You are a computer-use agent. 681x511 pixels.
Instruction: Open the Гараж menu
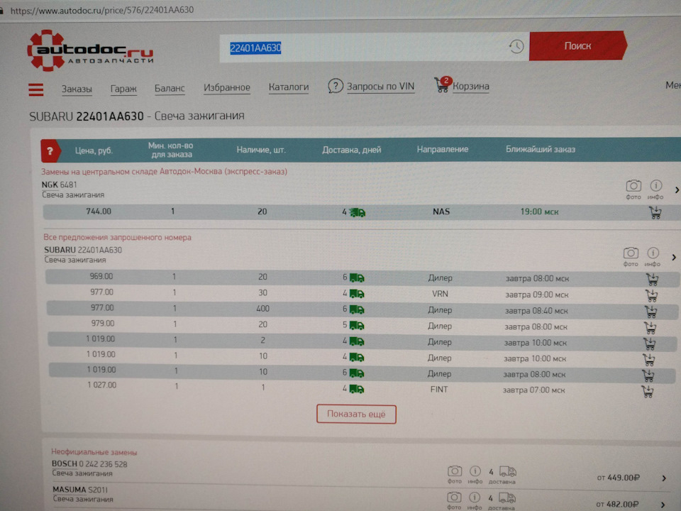tap(123, 89)
